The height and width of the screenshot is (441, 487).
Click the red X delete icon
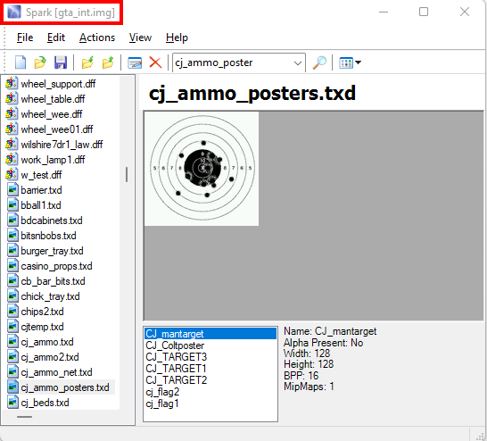155,62
